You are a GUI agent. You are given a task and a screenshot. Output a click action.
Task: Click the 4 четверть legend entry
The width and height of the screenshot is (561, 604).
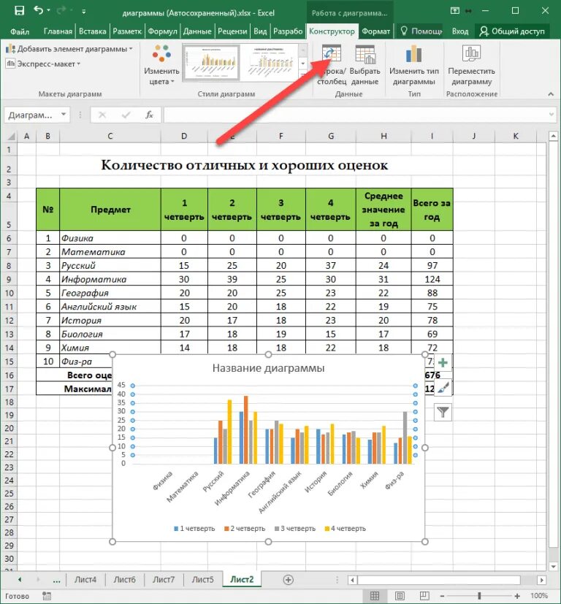pos(346,529)
